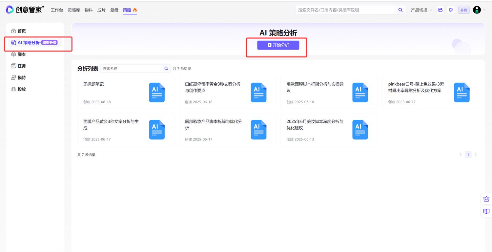Image resolution: width=492 pixels, height=252 pixels.
Task: Click AI icon on 唇部彩妆产品 card
Action: 259,130
